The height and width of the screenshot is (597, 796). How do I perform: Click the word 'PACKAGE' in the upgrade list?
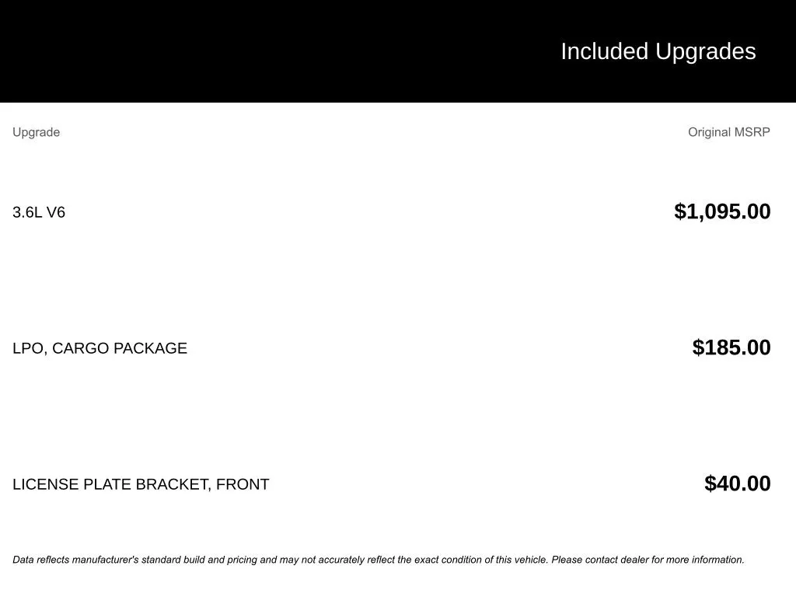coord(150,348)
